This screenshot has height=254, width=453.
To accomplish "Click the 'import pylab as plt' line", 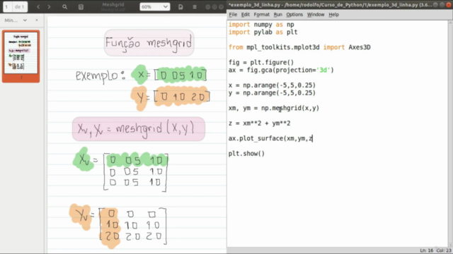I will 263,32.
